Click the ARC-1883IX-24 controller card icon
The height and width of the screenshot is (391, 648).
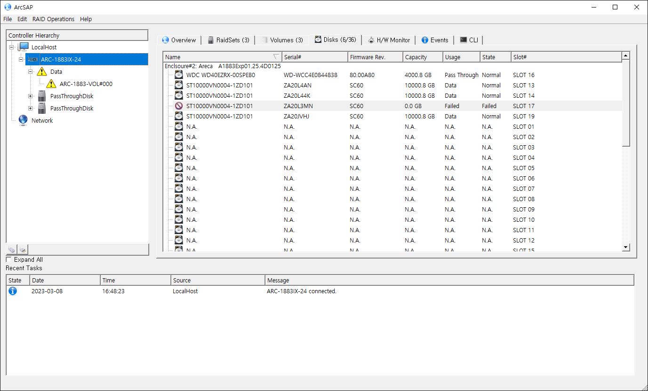(x=33, y=59)
